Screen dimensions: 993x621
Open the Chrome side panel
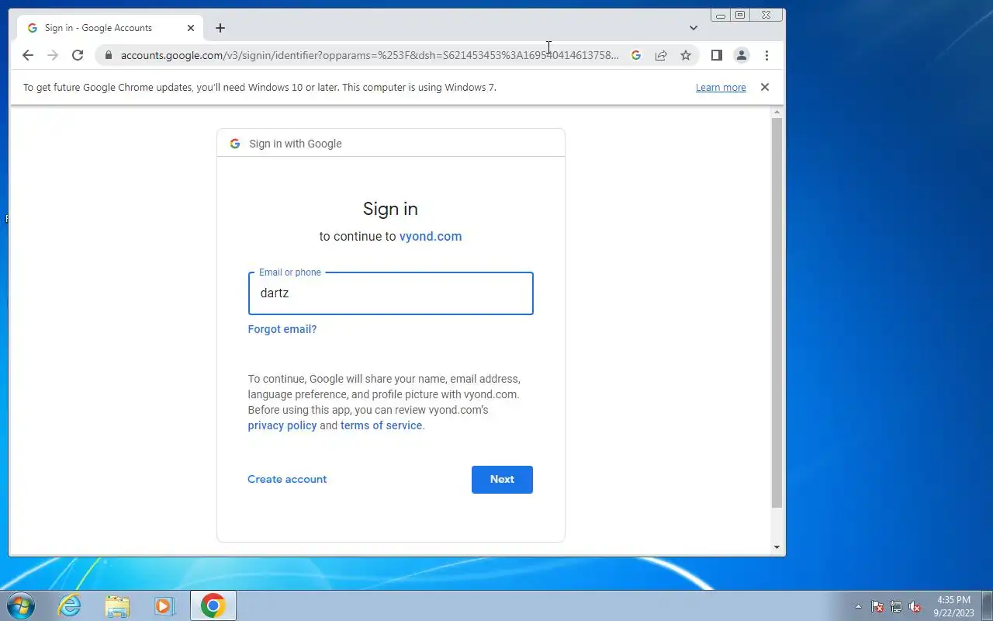pos(717,55)
